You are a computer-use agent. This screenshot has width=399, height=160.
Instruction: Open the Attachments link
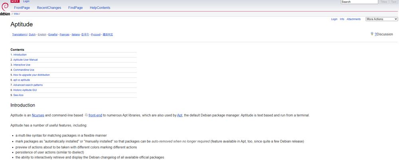point(354,19)
